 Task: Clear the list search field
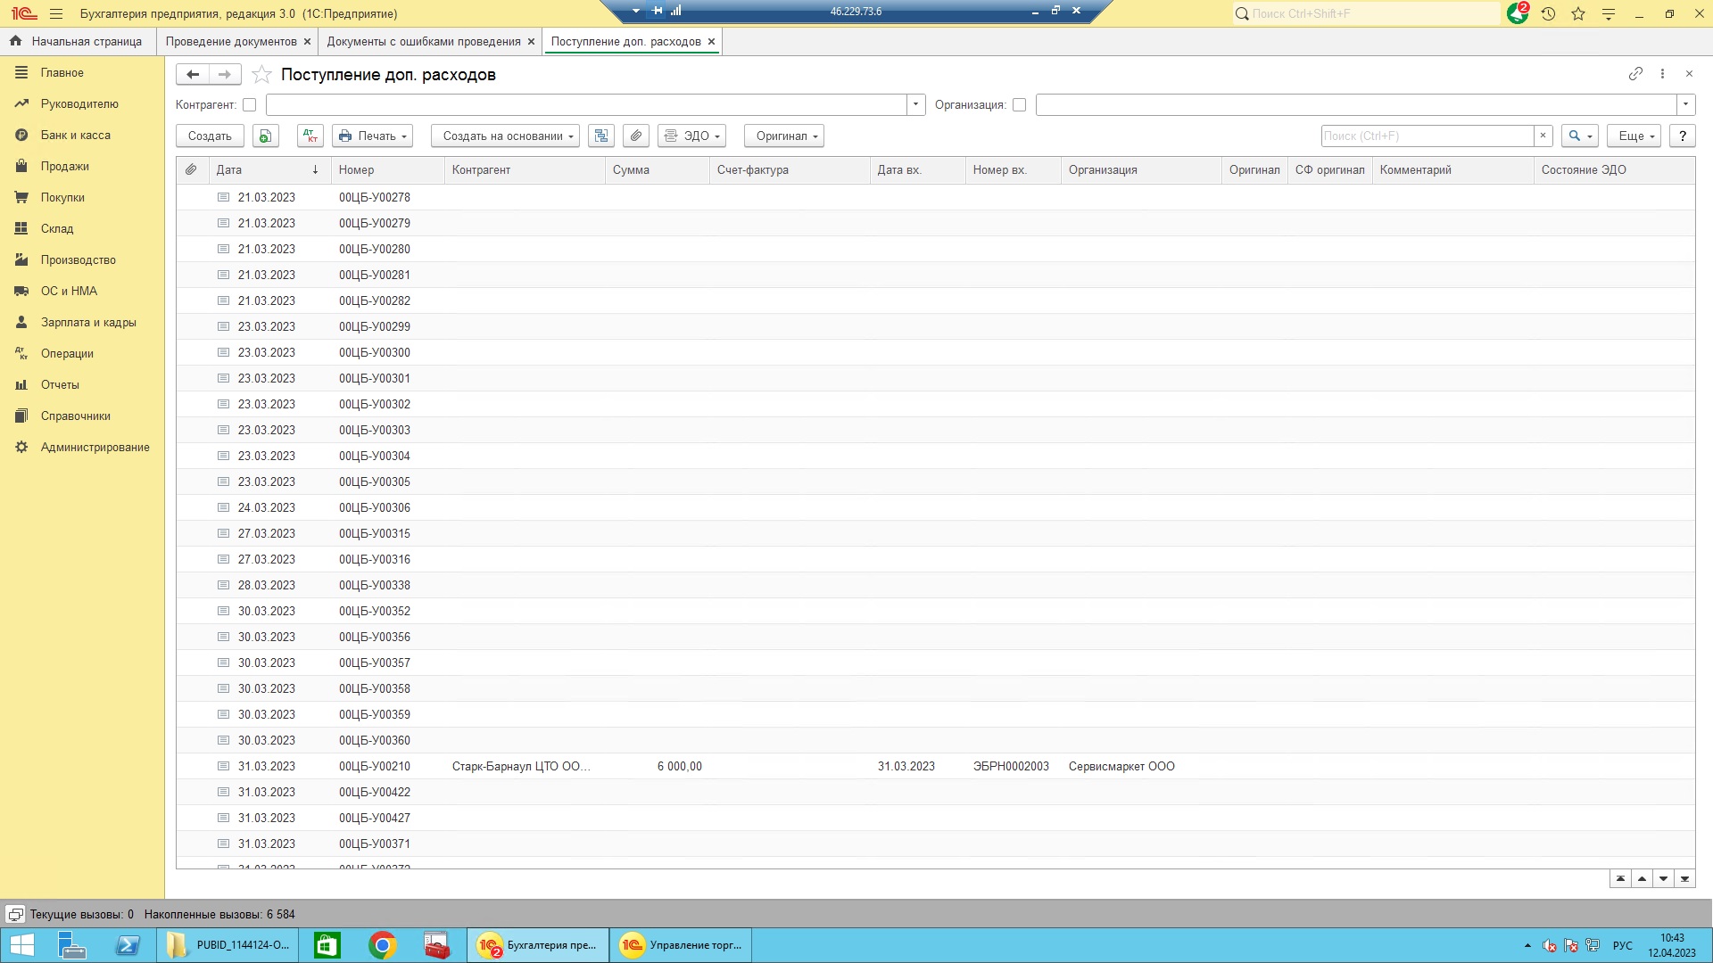[1543, 136]
